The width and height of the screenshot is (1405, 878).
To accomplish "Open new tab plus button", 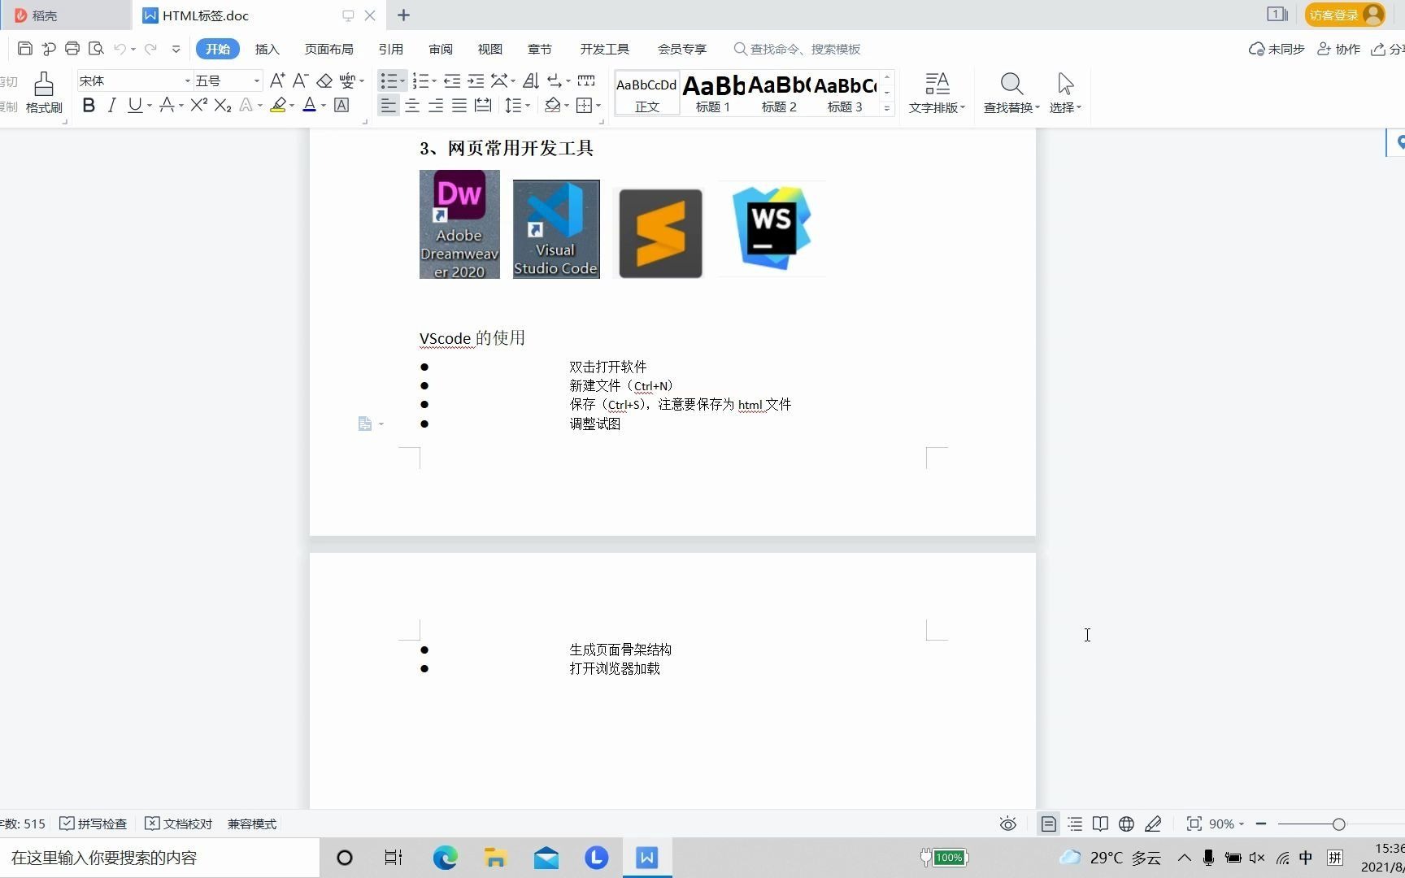I will point(403,15).
